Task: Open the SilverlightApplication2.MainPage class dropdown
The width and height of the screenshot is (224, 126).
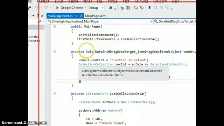Action: tap(151, 22)
